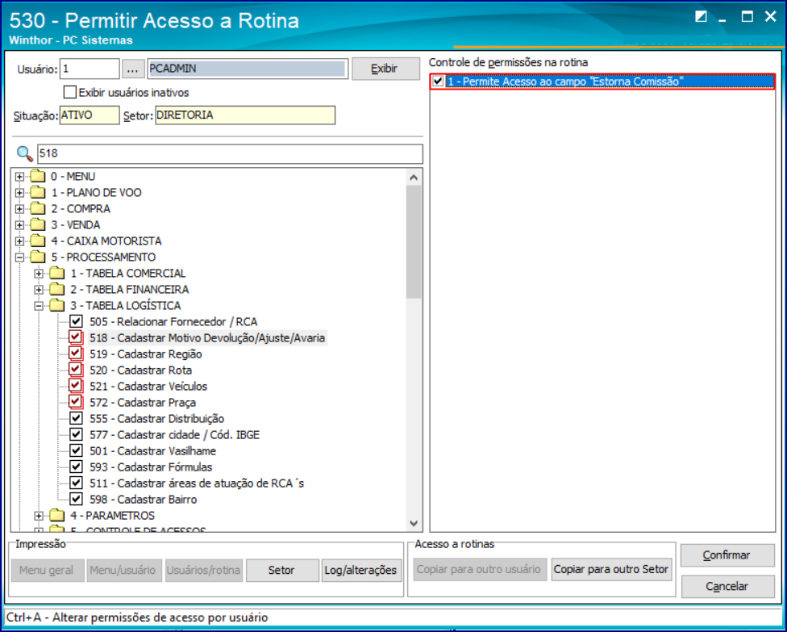The image size is (787, 632).
Task: Click the folder icon for 3 - VENDA
Action: click(x=38, y=224)
